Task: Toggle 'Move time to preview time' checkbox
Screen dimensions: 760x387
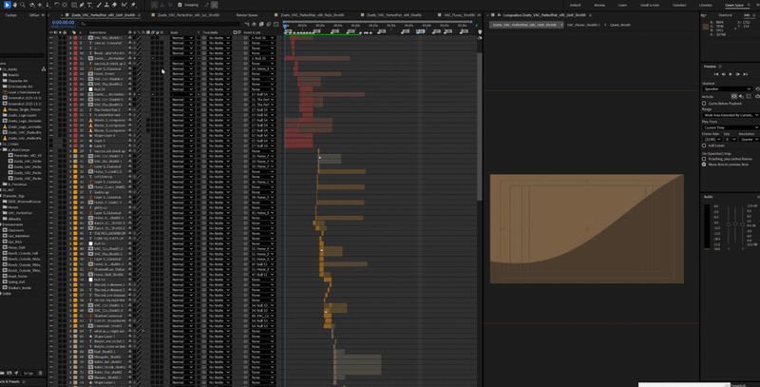Action: (x=704, y=164)
